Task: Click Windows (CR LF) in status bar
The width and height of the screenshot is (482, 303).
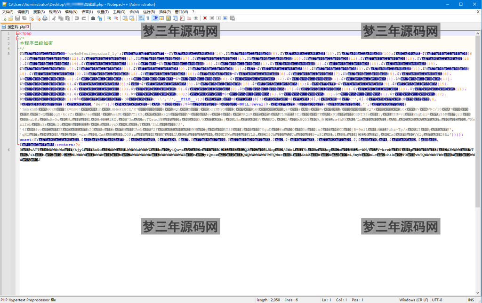Action: tap(414, 300)
